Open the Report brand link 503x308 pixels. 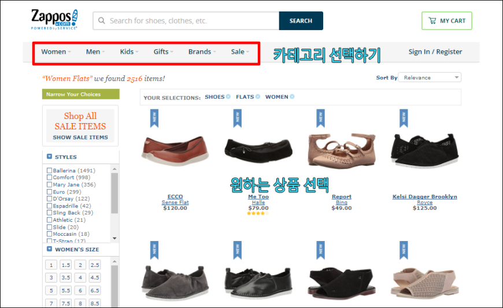342,196
